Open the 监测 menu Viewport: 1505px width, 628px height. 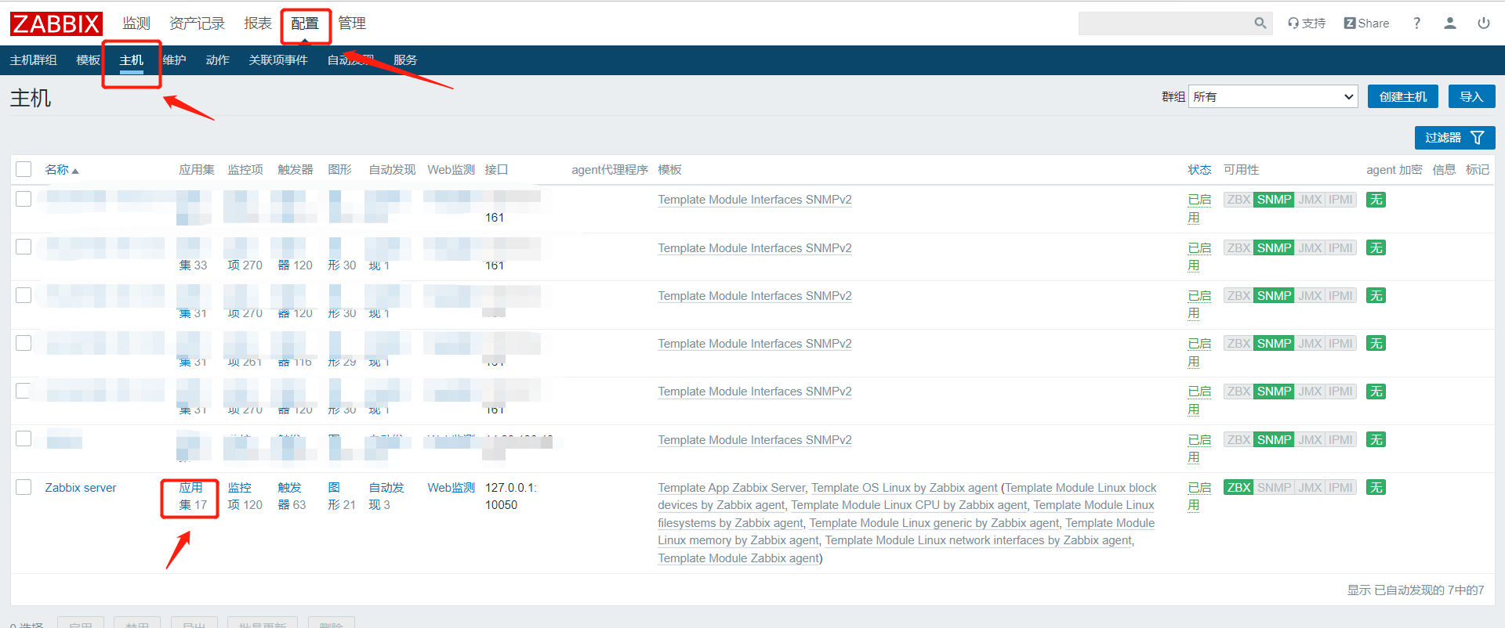136,23
